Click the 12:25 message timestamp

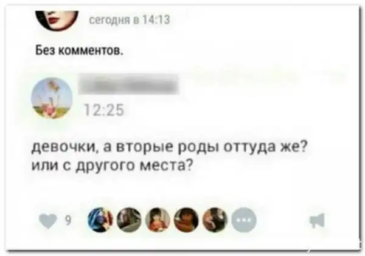[104, 110]
